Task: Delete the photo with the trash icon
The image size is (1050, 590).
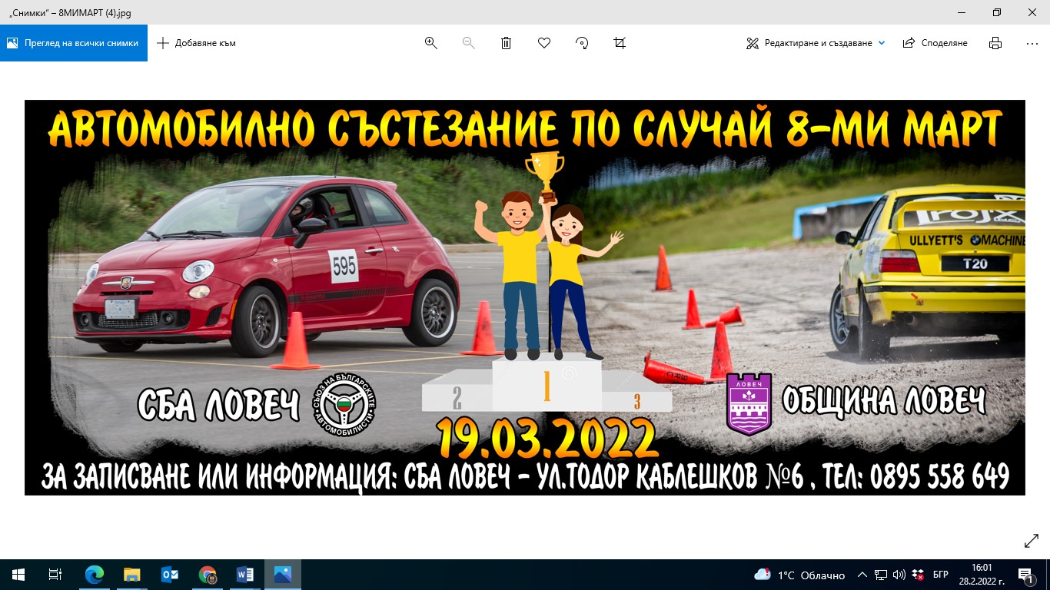Action: pyautogui.click(x=506, y=43)
